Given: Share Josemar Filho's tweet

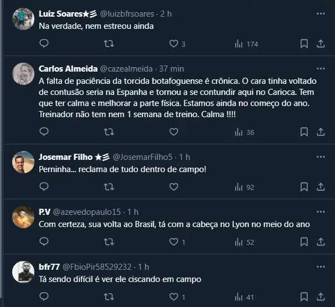Looking at the screenshot, I should point(321,187).
